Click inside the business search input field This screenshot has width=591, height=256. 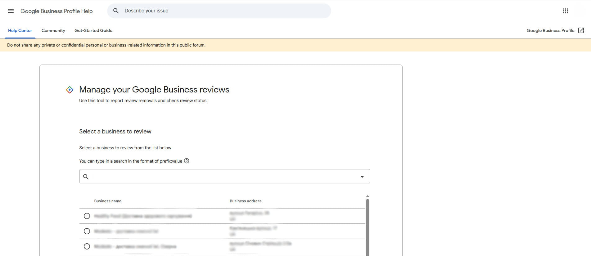pos(225,176)
